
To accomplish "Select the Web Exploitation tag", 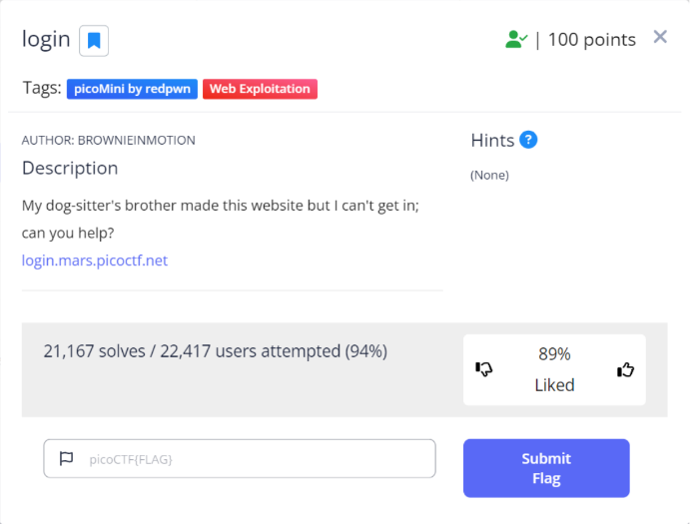I will (260, 89).
